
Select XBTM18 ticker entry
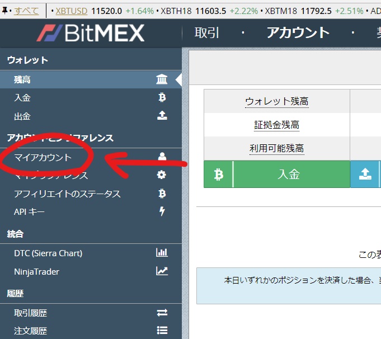coord(281,11)
